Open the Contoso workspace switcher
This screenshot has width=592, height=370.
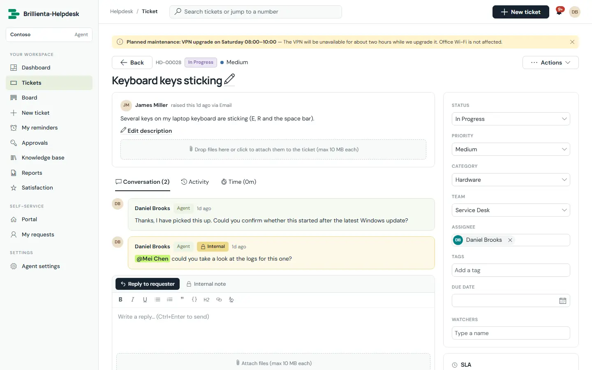pos(49,35)
